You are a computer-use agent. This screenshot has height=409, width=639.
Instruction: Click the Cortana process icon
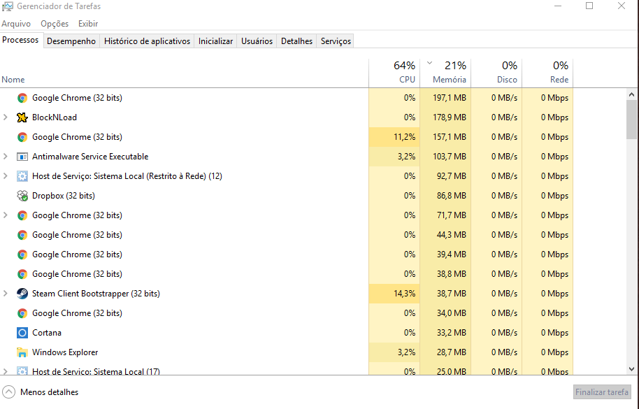[x=22, y=332]
